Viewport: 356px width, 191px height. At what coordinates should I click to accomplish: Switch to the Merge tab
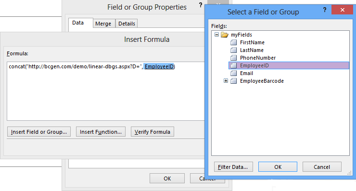(103, 24)
